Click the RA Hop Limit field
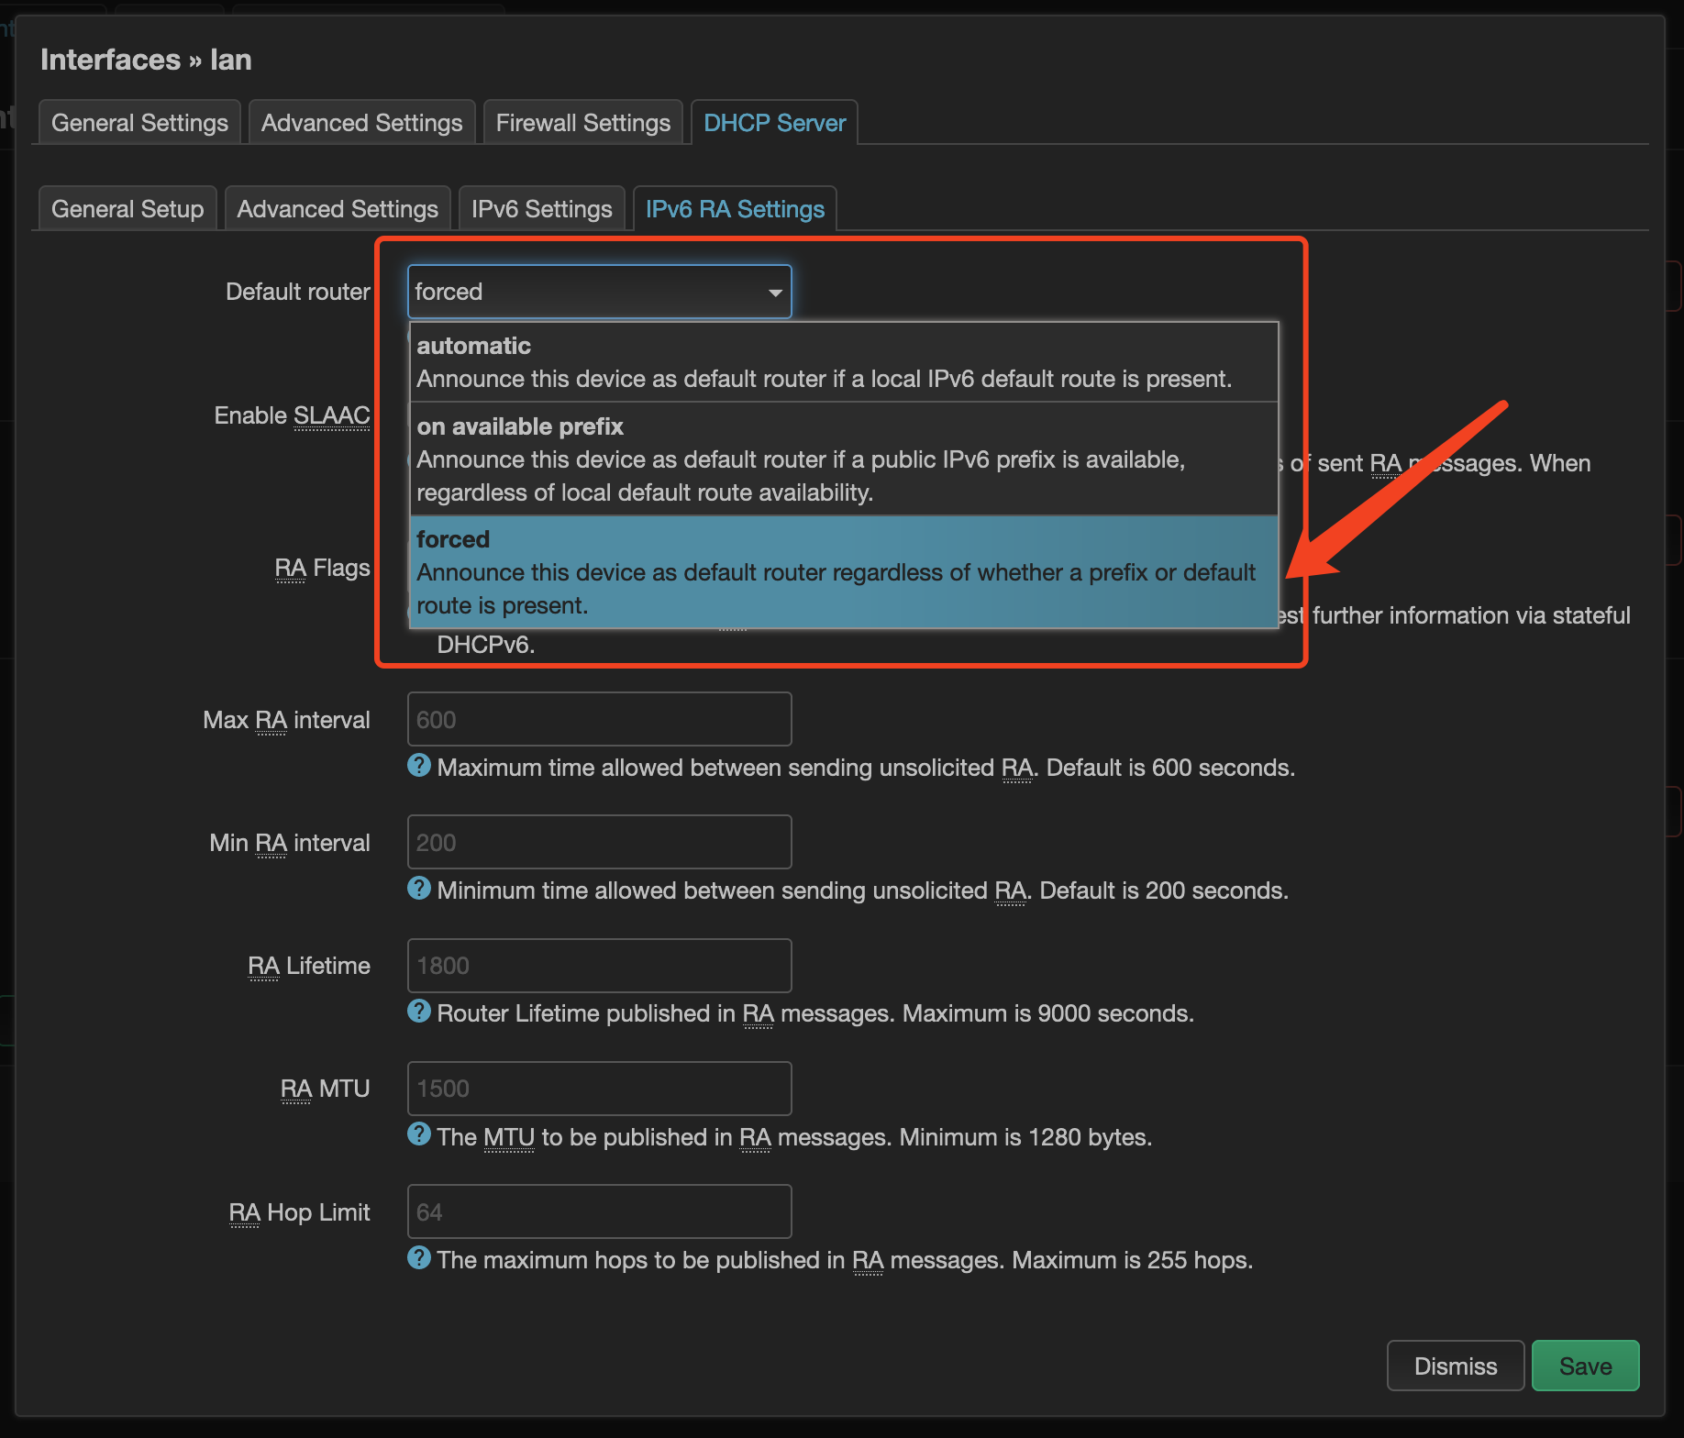 [x=599, y=1211]
